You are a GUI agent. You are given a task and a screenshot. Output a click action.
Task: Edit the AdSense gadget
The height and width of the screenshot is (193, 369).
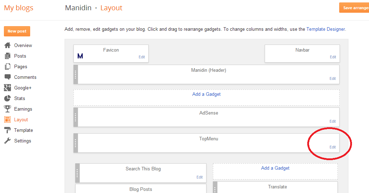[332, 121]
